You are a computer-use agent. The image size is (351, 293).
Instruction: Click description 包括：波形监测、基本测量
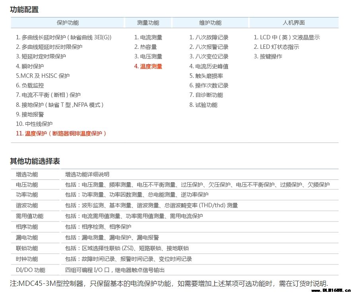[x=151, y=205]
